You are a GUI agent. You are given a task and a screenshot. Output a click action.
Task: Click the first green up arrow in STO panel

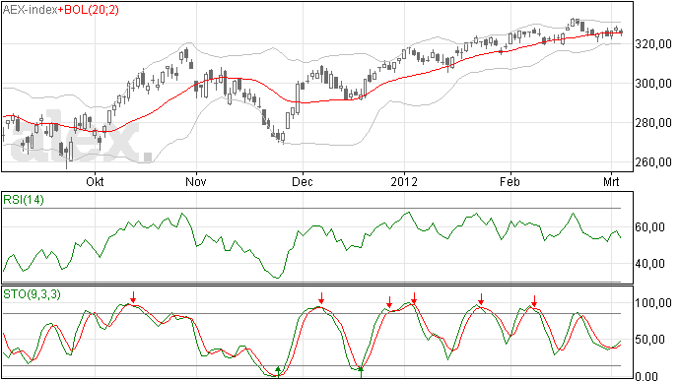tap(278, 370)
